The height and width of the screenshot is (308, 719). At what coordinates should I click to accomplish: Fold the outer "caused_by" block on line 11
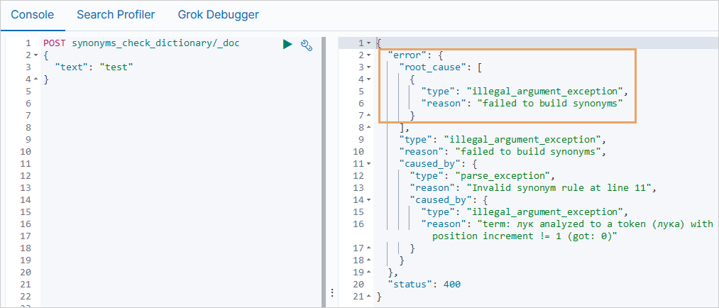[x=369, y=164]
